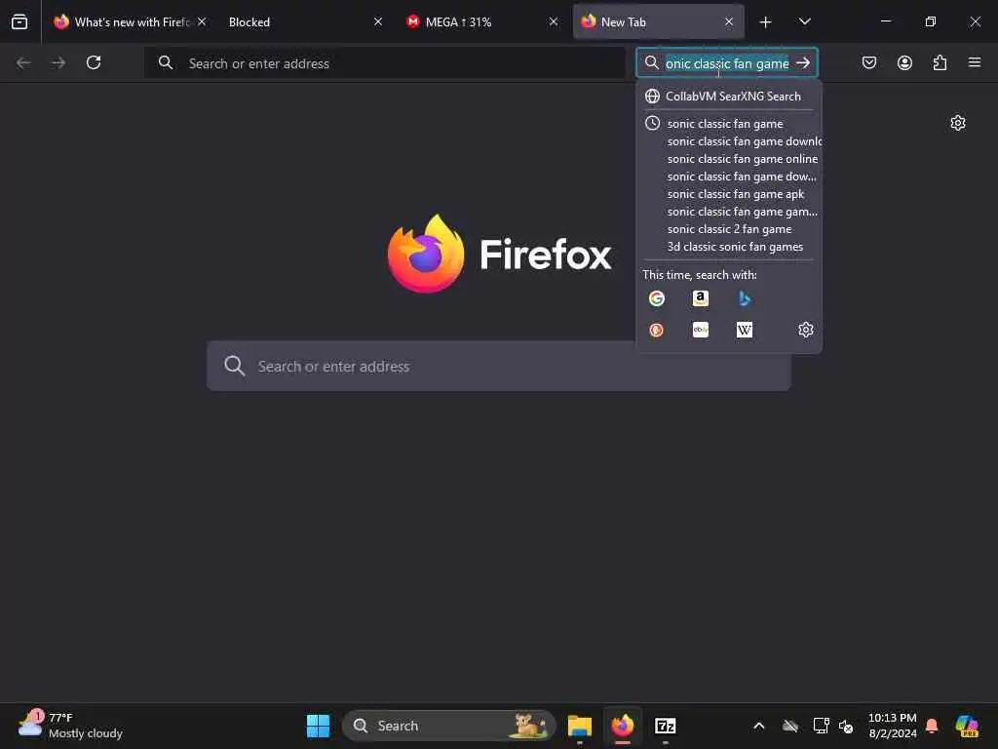Click the toolbar search text field
Screen dimensions: 998x749
[727, 63]
